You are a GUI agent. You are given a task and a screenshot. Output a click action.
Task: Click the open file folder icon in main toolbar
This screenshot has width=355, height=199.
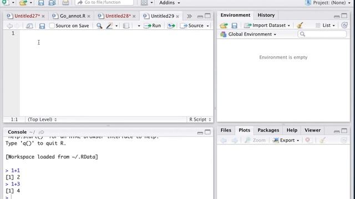pyautogui.click(x=23, y=2)
